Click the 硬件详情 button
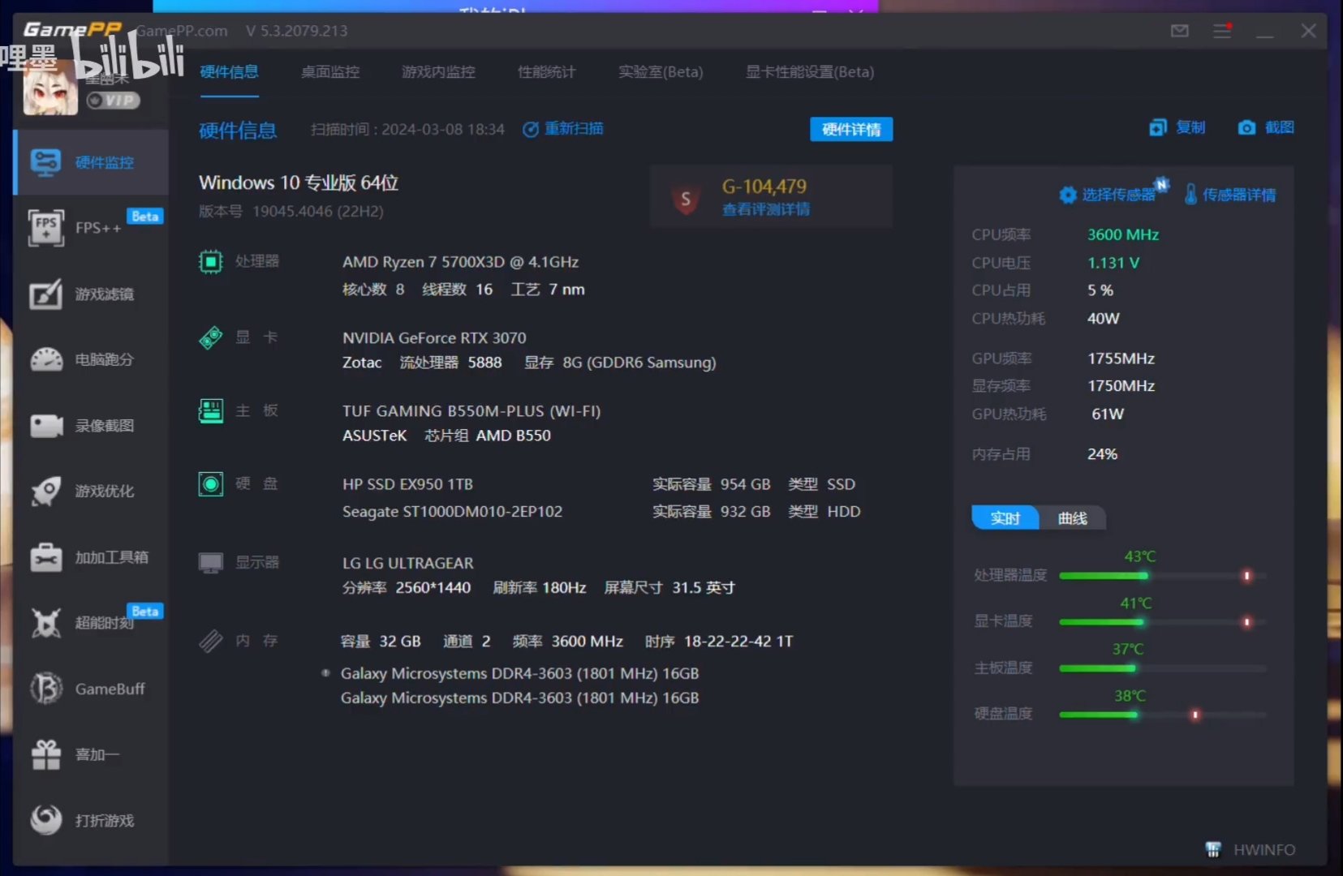This screenshot has width=1343, height=876. [x=851, y=129]
